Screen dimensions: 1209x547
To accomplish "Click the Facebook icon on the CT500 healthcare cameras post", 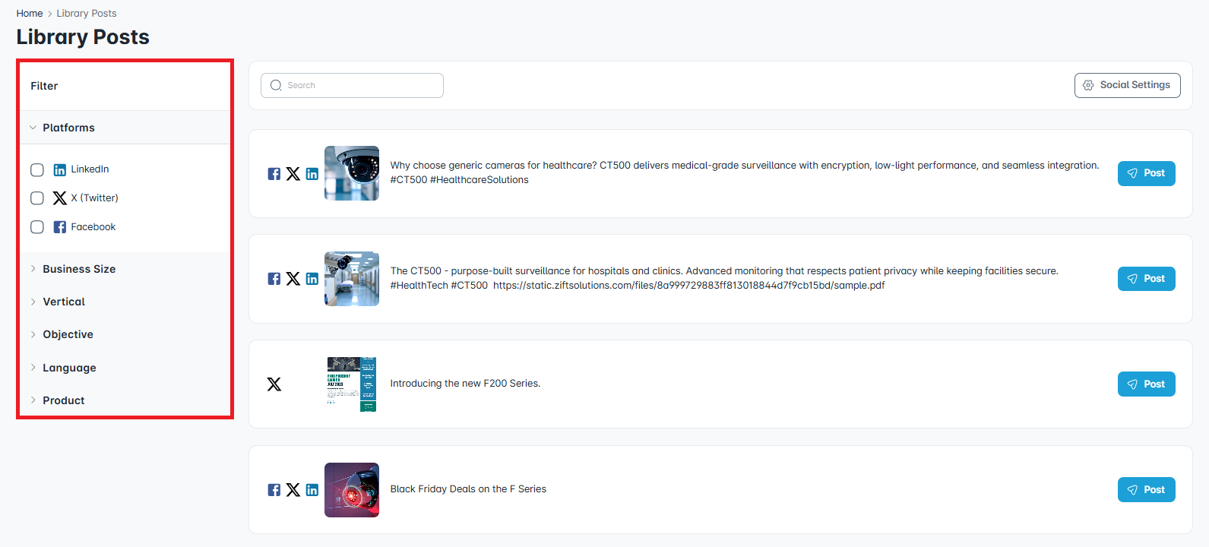I will pyautogui.click(x=274, y=174).
